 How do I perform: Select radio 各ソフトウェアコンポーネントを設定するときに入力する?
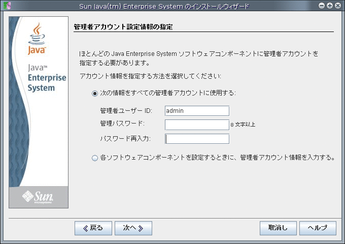(x=95, y=158)
